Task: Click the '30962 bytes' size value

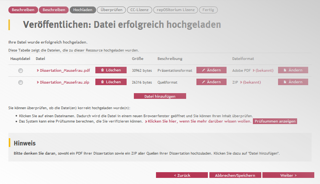Action: 142,71
